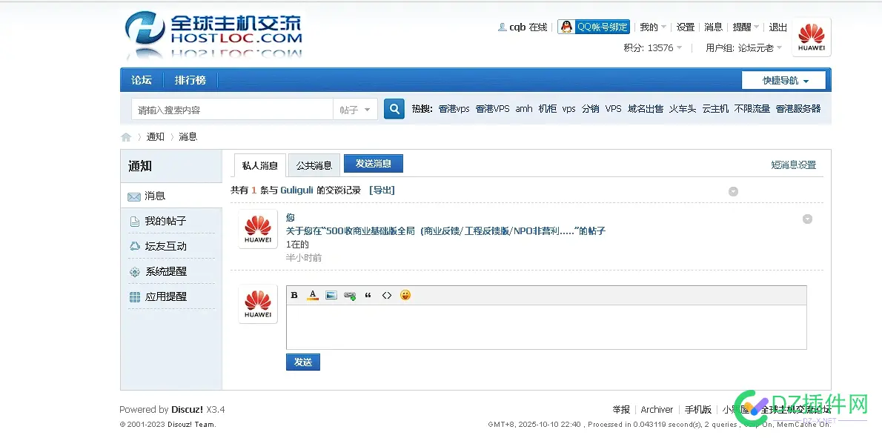The width and height of the screenshot is (882, 438).
Task: Collapse the Guliguli conversation via the chevron
Action: (733, 190)
